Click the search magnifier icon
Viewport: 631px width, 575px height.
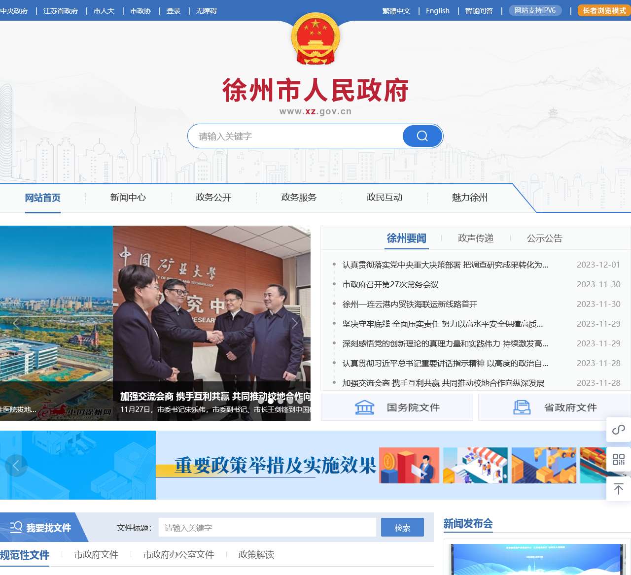coord(421,136)
